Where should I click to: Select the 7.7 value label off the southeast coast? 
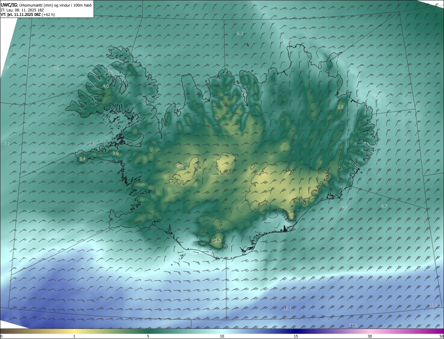[x=344, y=208]
